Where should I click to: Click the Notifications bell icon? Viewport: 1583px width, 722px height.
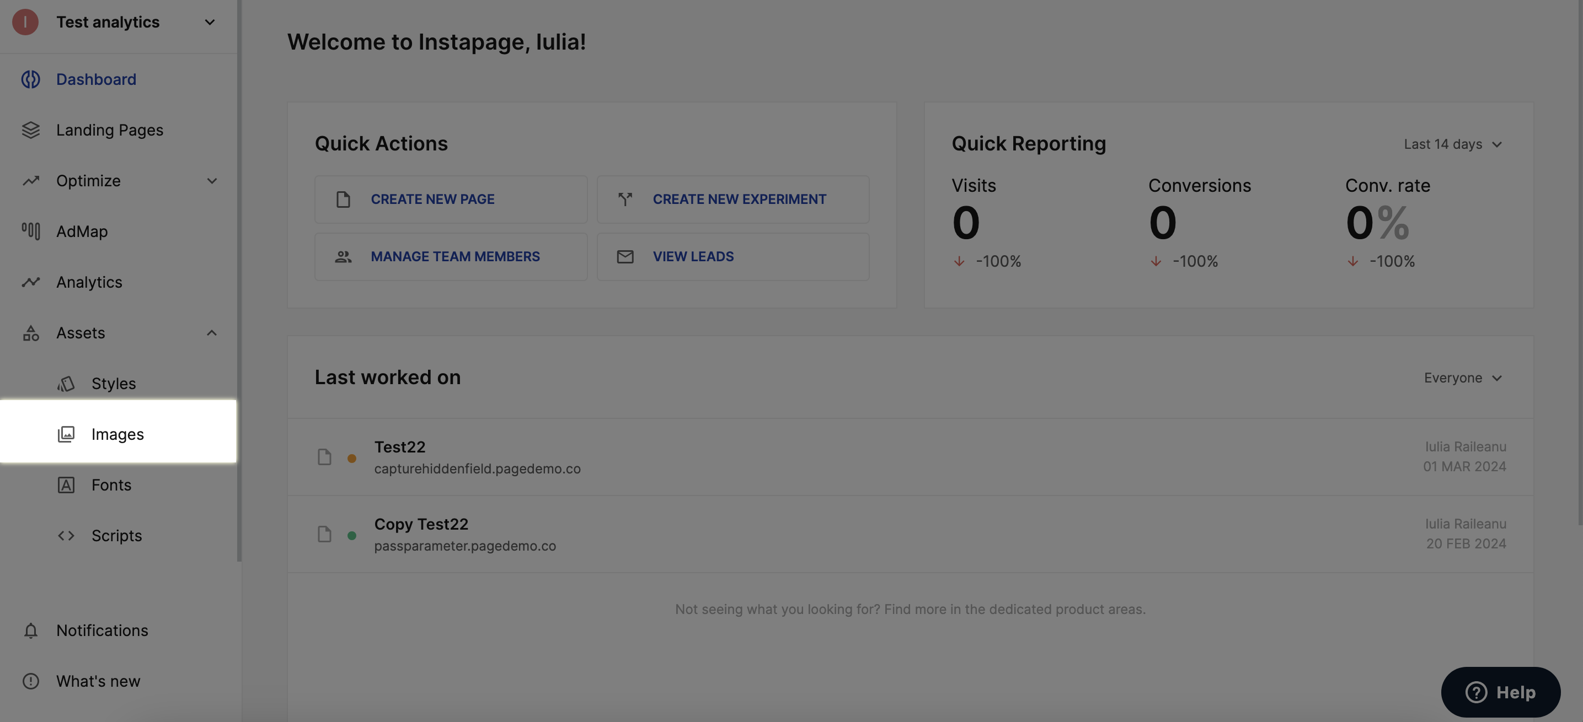click(x=31, y=631)
